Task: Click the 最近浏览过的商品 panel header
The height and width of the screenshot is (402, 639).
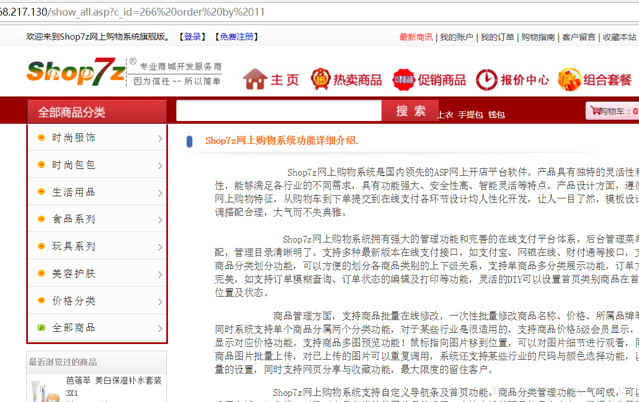Action: [x=97, y=362]
